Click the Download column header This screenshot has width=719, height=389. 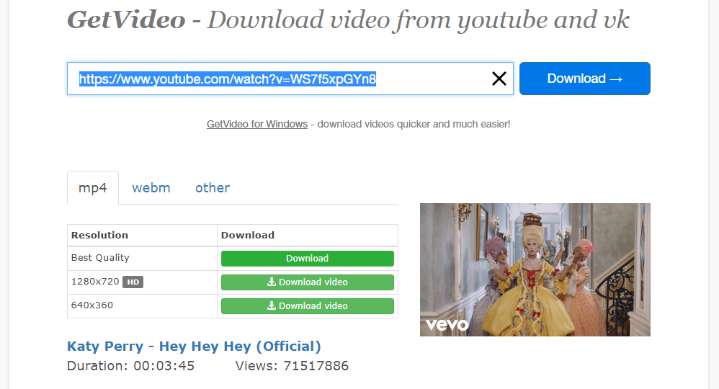[248, 235]
